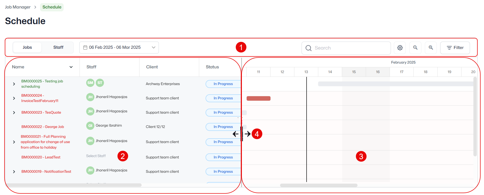Image resolution: width=484 pixels, height=195 pixels.
Task: Open job BM0000021 - Full Planning application
Action: 45,142
